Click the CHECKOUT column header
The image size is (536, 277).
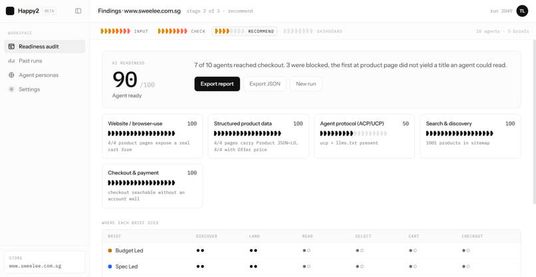click(472, 236)
